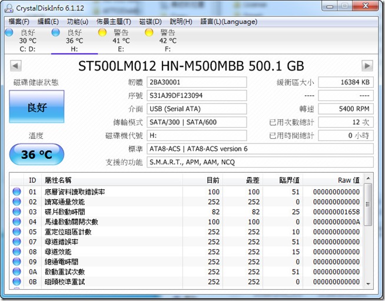The height and width of the screenshot is (301, 385).
Task: Click the 36 °C temperature button
Action: (x=36, y=155)
